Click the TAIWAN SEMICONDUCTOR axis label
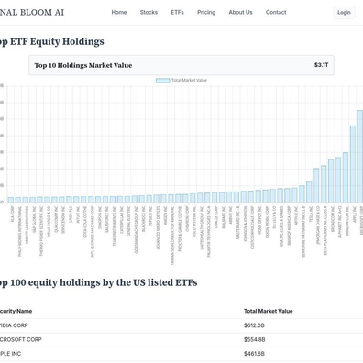The height and width of the screenshot is (363, 363). tap(172, 236)
